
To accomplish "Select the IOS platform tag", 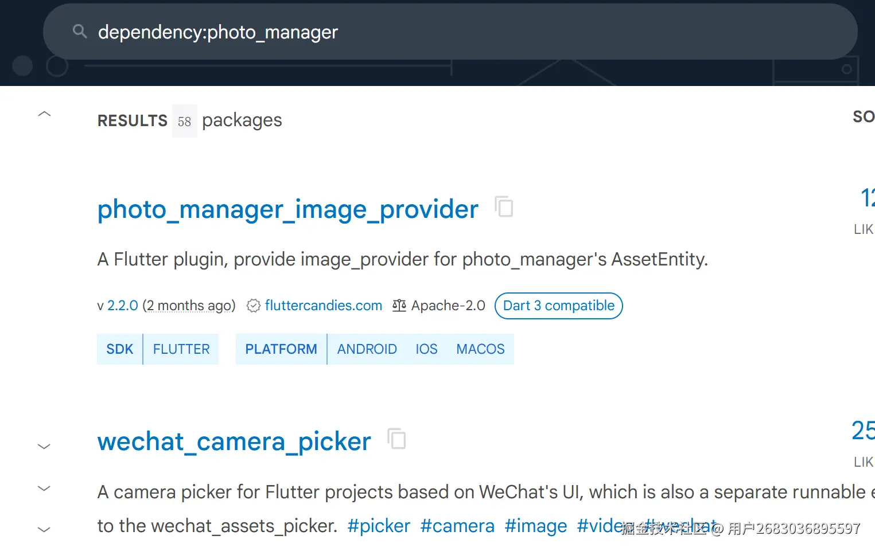I will pos(426,349).
